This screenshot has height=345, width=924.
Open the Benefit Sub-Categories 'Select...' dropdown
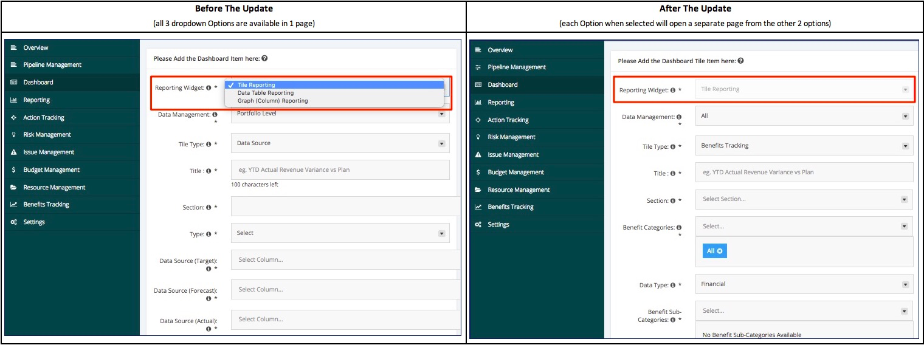tap(804, 310)
